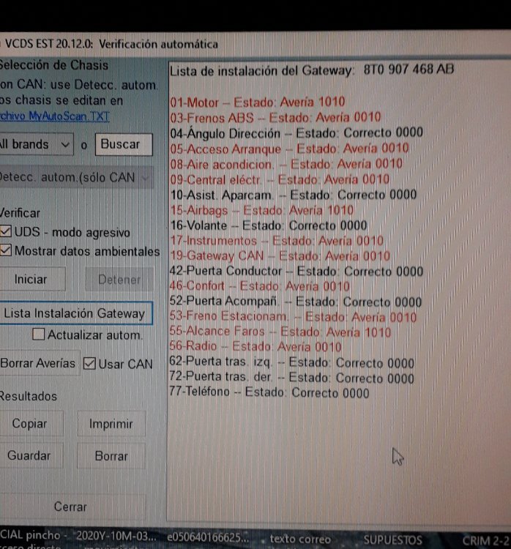Open the e050640166625 desktop item
The height and width of the screenshot is (549, 511).
[x=208, y=537]
